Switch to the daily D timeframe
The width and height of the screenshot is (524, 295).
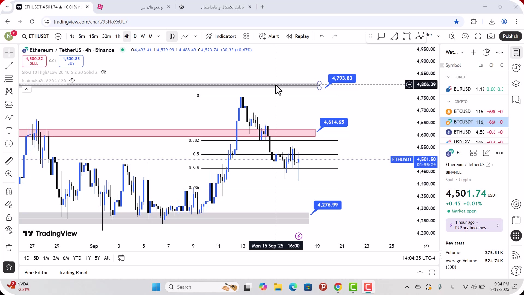pos(135,36)
